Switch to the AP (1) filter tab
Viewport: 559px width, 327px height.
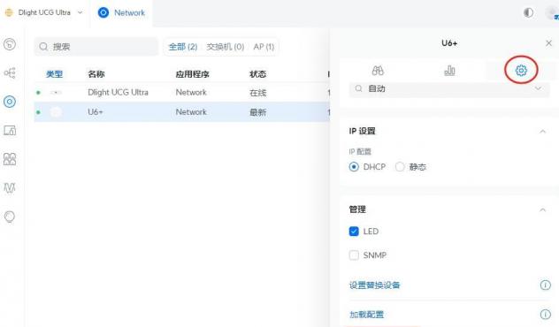pos(264,47)
